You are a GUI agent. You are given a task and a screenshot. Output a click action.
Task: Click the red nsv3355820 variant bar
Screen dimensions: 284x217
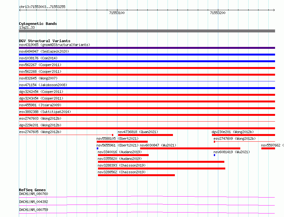[161, 162]
